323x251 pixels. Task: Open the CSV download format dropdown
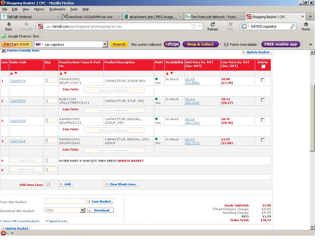point(83,210)
